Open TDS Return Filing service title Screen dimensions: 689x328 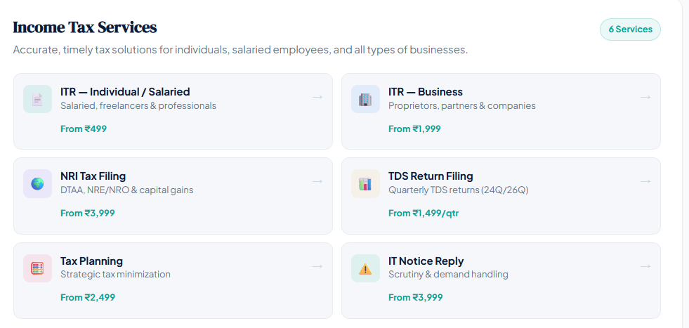coord(431,176)
